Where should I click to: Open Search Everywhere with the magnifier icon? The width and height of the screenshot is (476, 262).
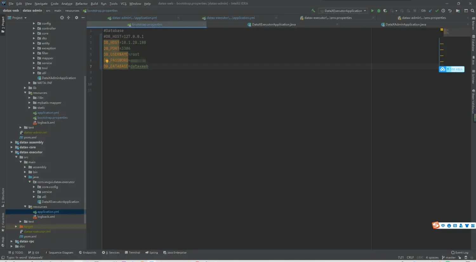(472, 10)
